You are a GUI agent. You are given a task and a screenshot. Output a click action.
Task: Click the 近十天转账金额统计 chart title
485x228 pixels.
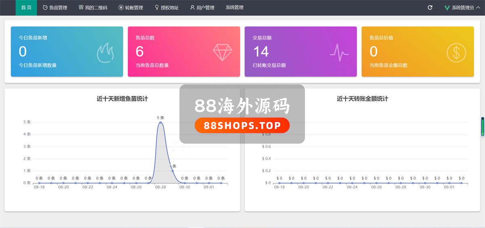[x=362, y=98]
